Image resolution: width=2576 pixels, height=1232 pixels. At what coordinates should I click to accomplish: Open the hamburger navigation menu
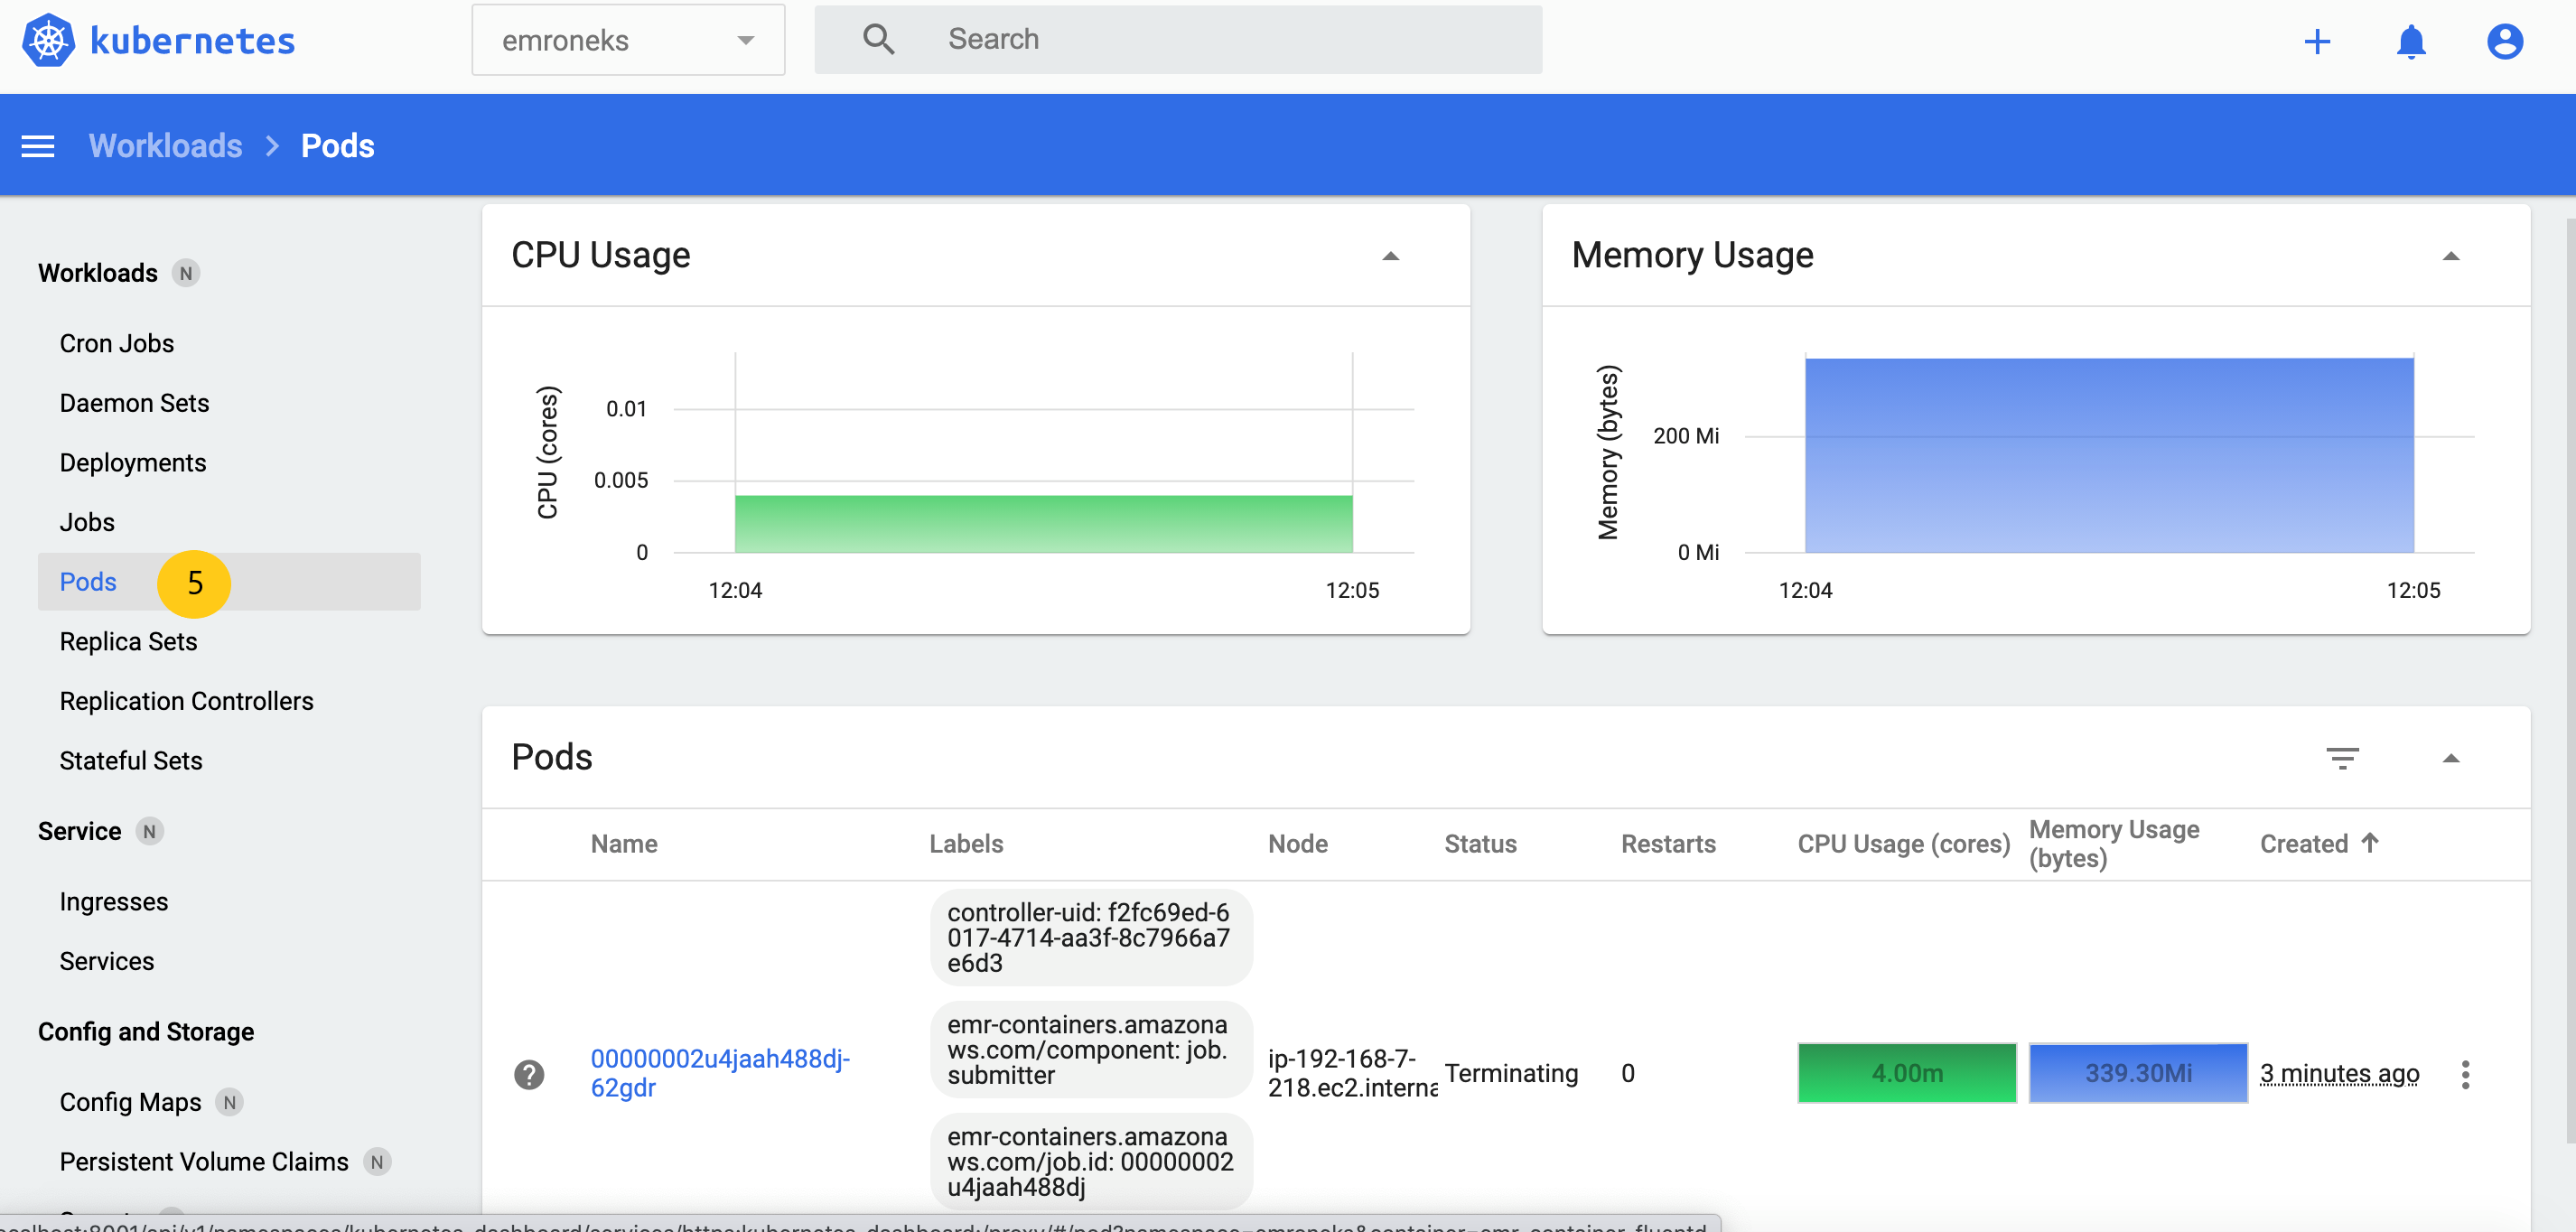pos(38,146)
